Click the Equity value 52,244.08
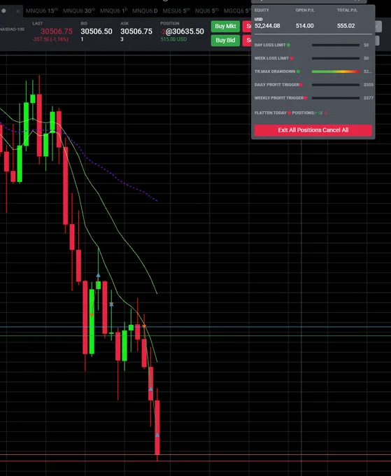 (x=267, y=26)
